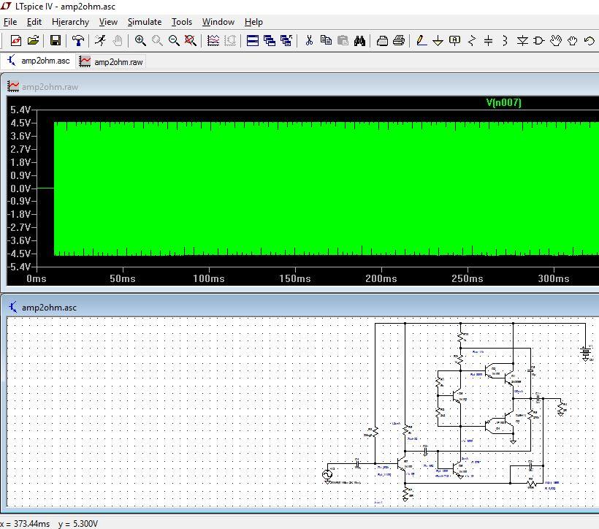Select the Cut scissors tool
599x529 pixels.
tap(309, 40)
